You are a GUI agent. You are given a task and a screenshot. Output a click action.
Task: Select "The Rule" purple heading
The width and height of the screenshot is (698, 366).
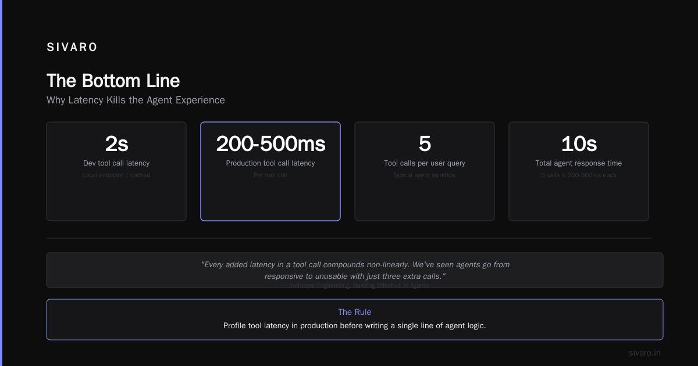355,312
